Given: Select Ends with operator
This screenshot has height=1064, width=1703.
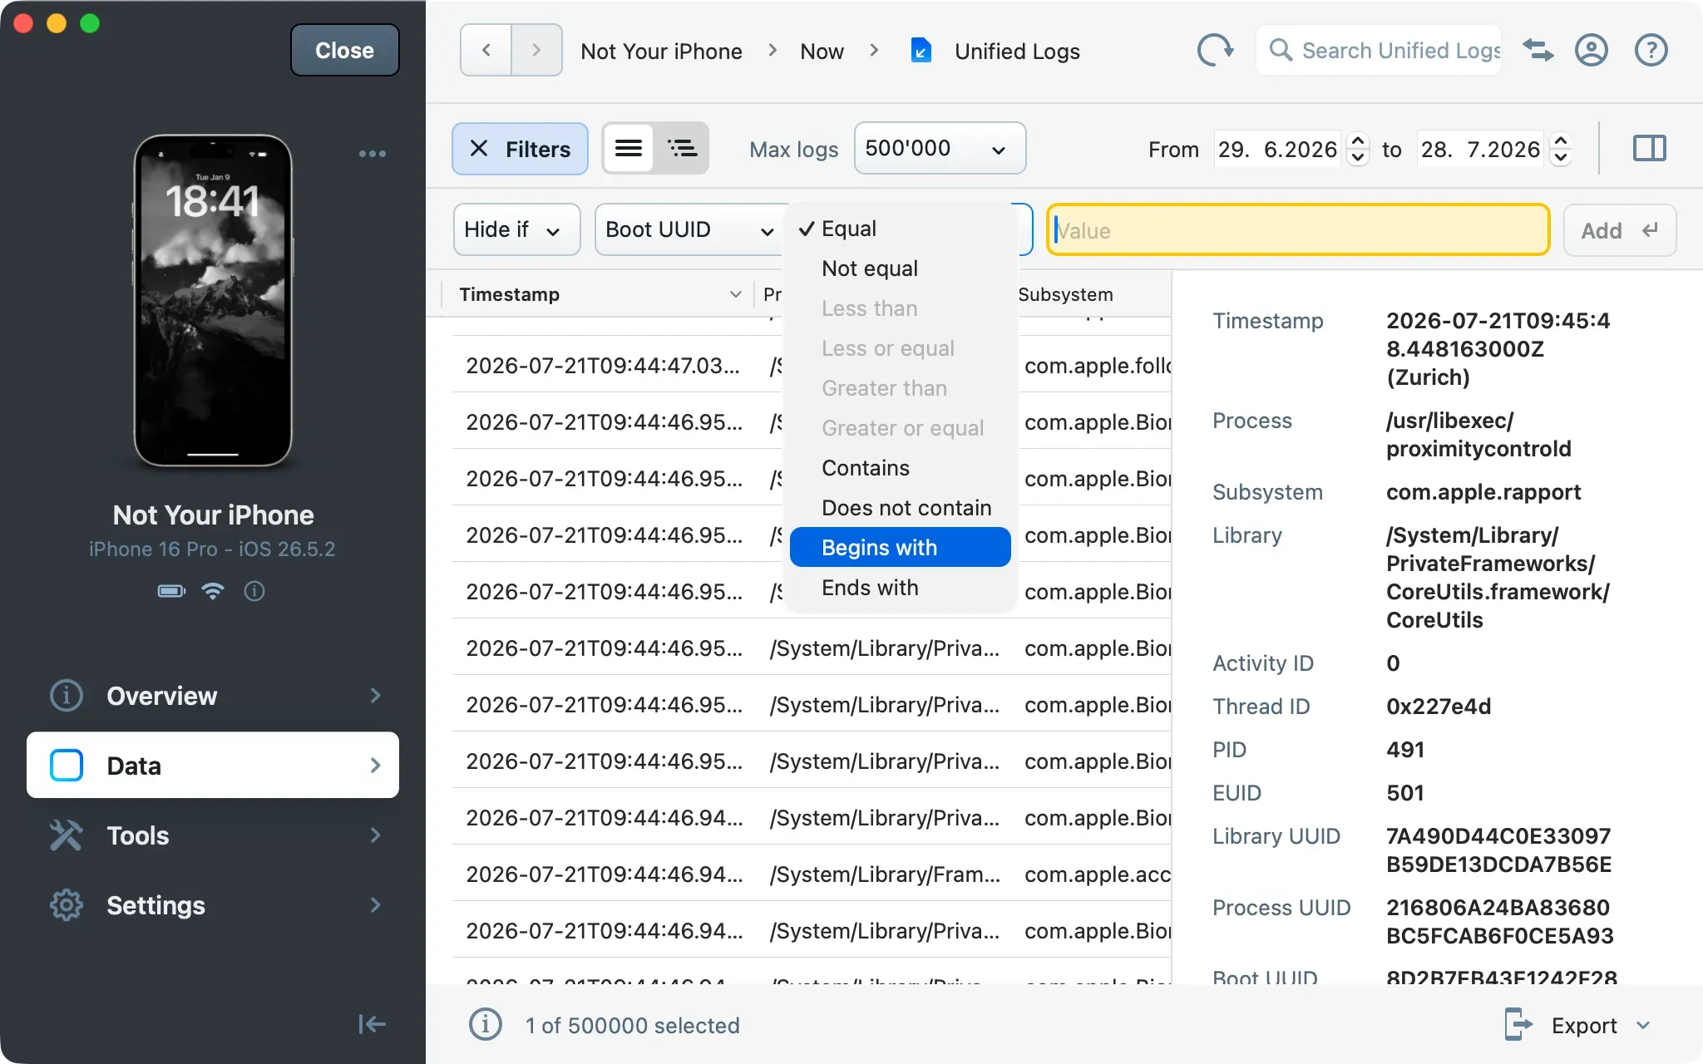Looking at the screenshot, I should click(901, 588).
